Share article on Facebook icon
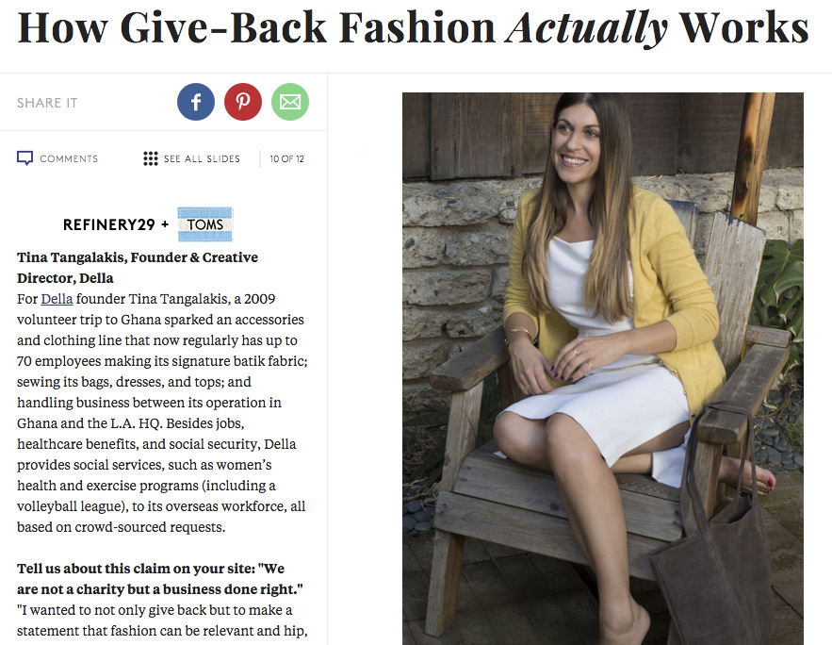 [x=196, y=102]
